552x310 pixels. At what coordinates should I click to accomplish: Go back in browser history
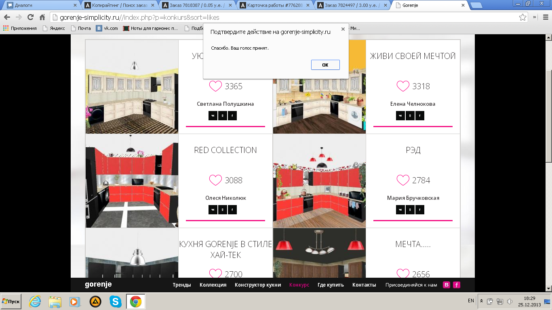7,17
